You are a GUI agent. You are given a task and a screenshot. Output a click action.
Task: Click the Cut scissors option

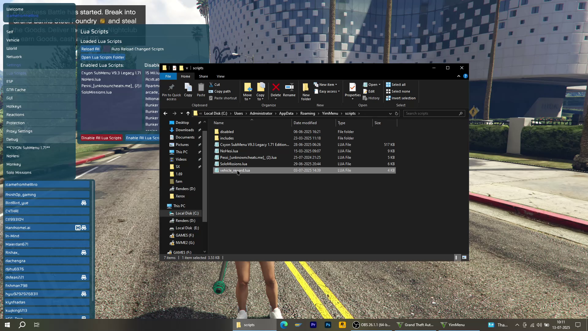tap(214, 85)
